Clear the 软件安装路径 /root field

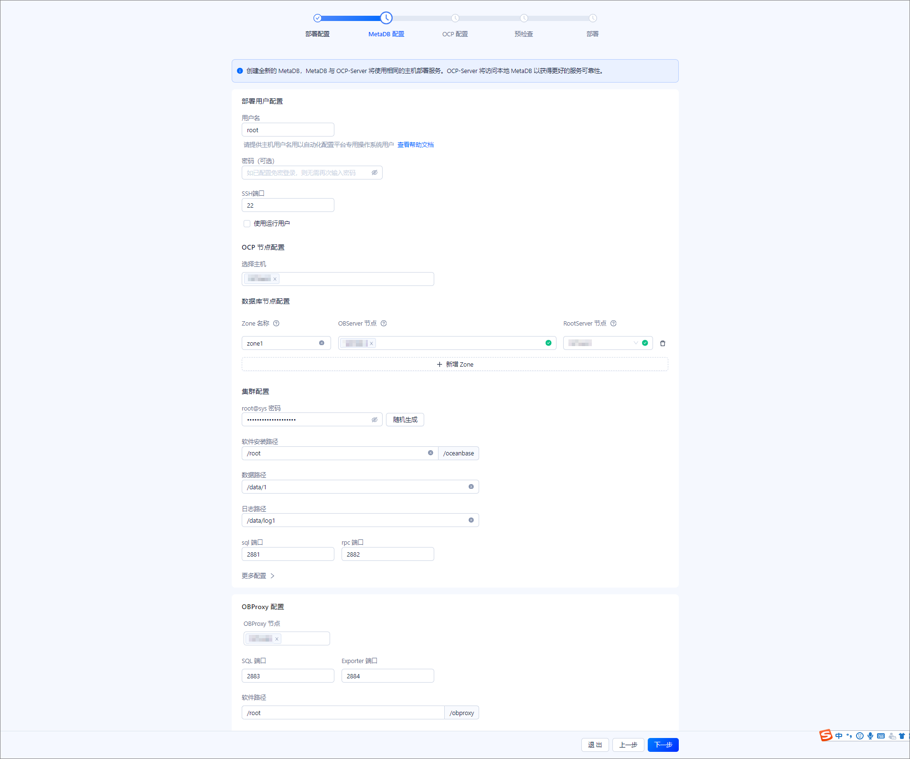click(x=430, y=453)
